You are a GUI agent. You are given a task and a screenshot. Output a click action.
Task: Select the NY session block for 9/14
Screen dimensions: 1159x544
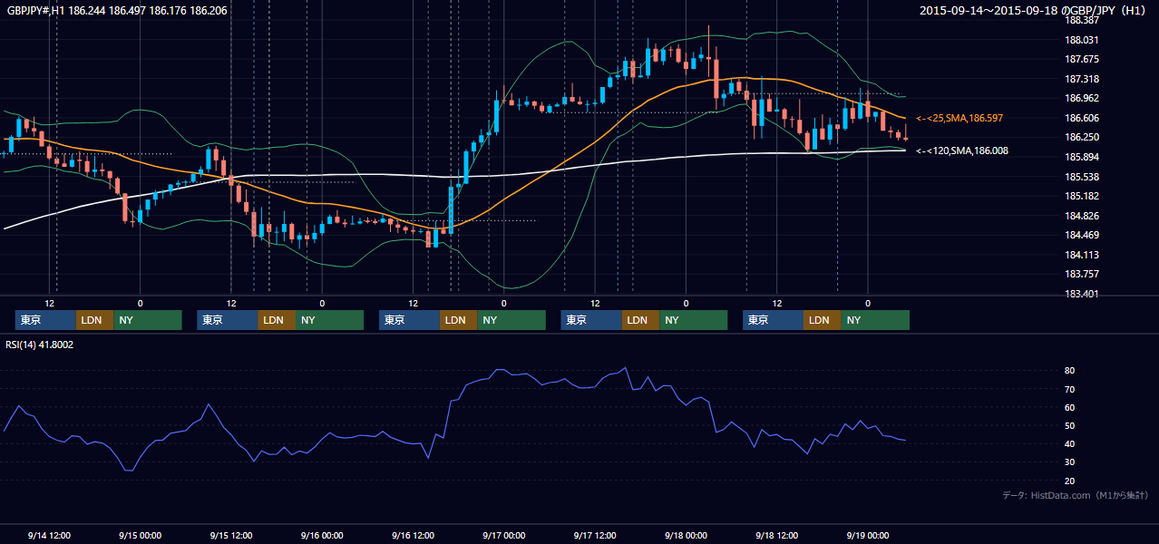tap(148, 320)
